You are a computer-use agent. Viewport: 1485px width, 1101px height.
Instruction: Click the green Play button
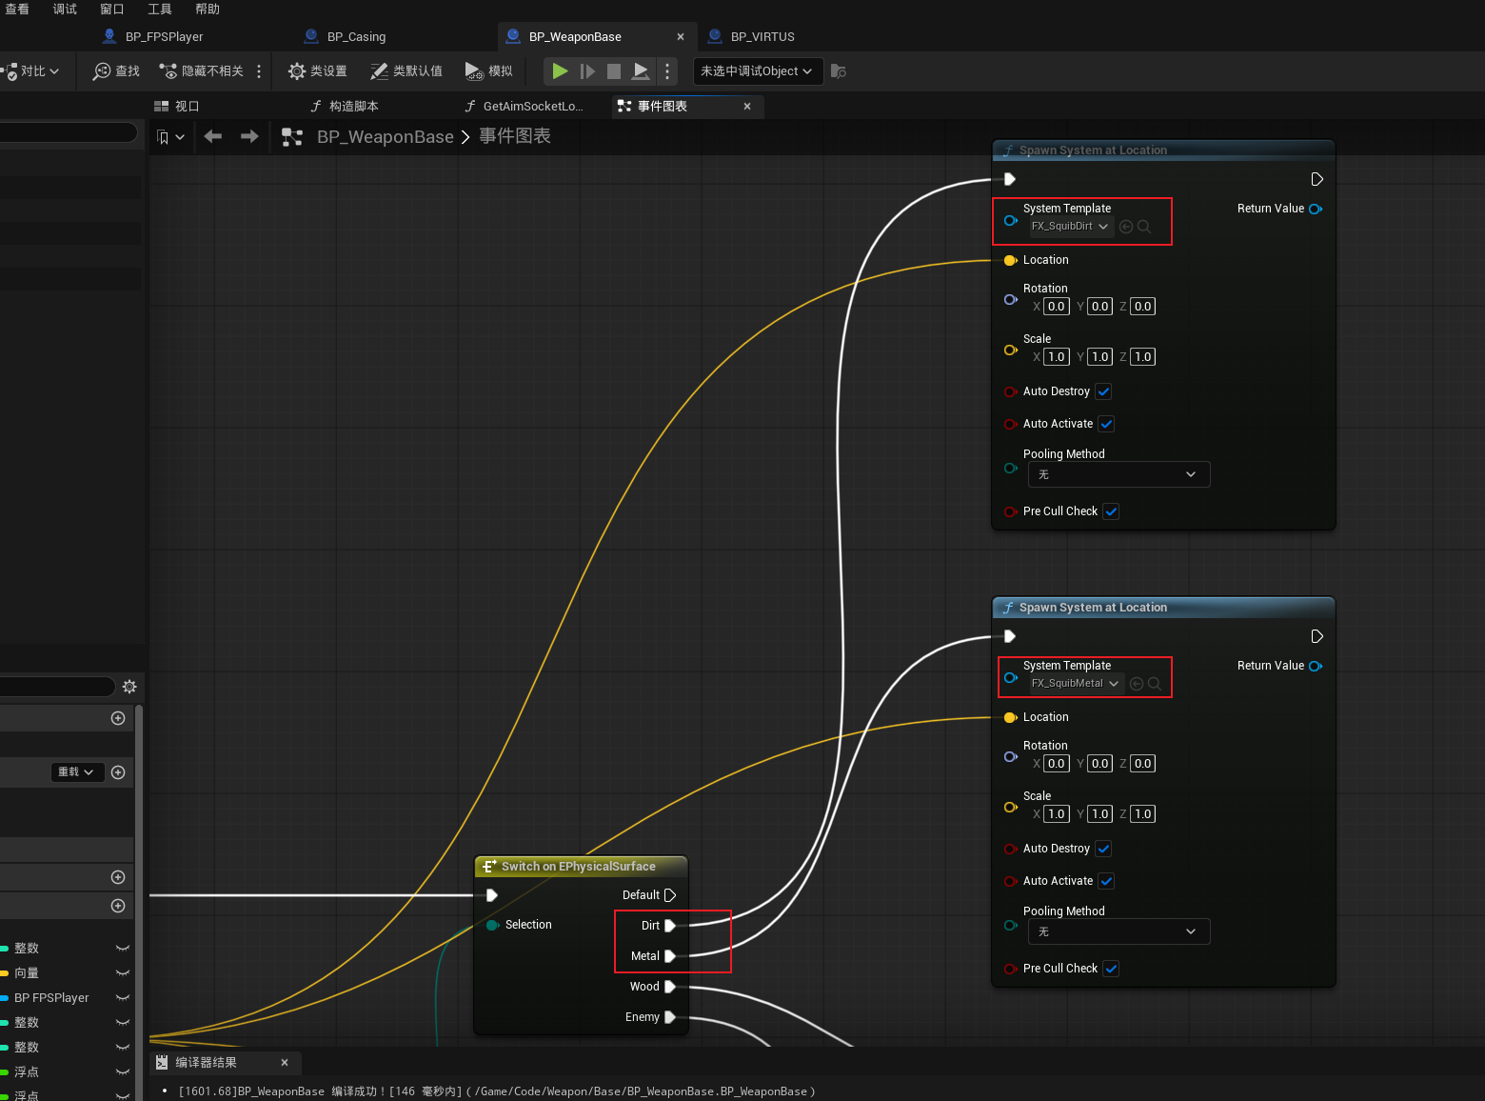(x=560, y=71)
